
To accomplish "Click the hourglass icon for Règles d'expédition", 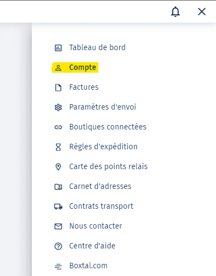I will click(x=58, y=147).
